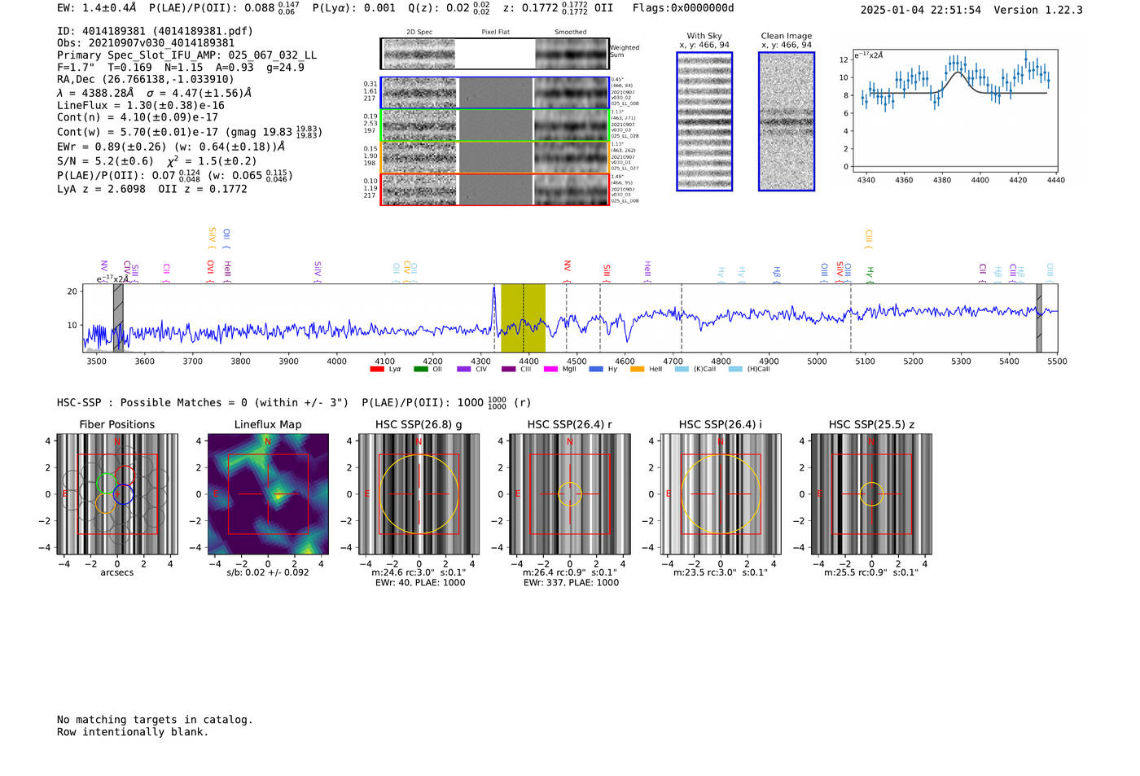1140x776 pixels.
Task: Click the "Row intentionally blank." text
Action: pos(133,732)
